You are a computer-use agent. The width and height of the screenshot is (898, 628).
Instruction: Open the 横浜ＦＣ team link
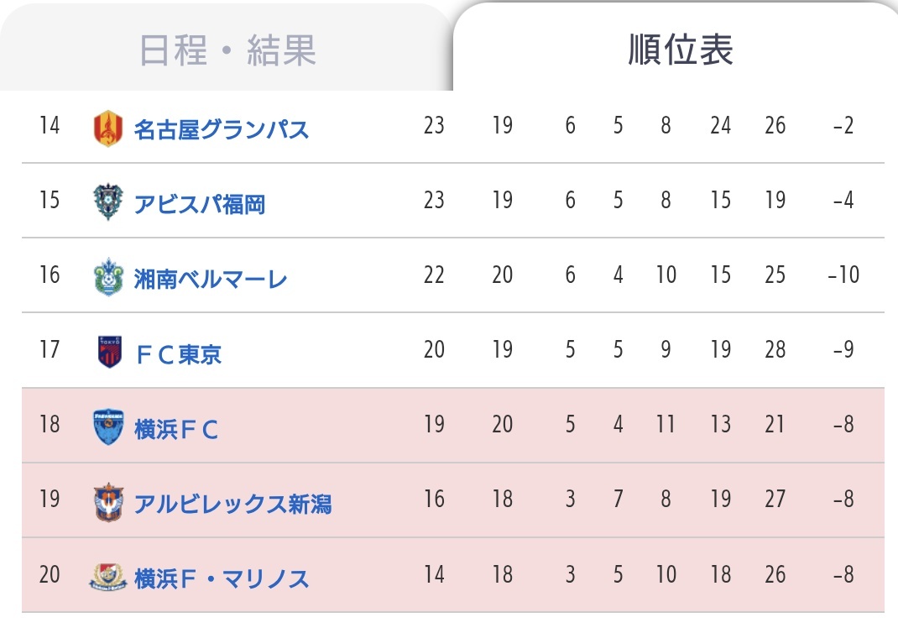pyautogui.click(x=177, y=429)
